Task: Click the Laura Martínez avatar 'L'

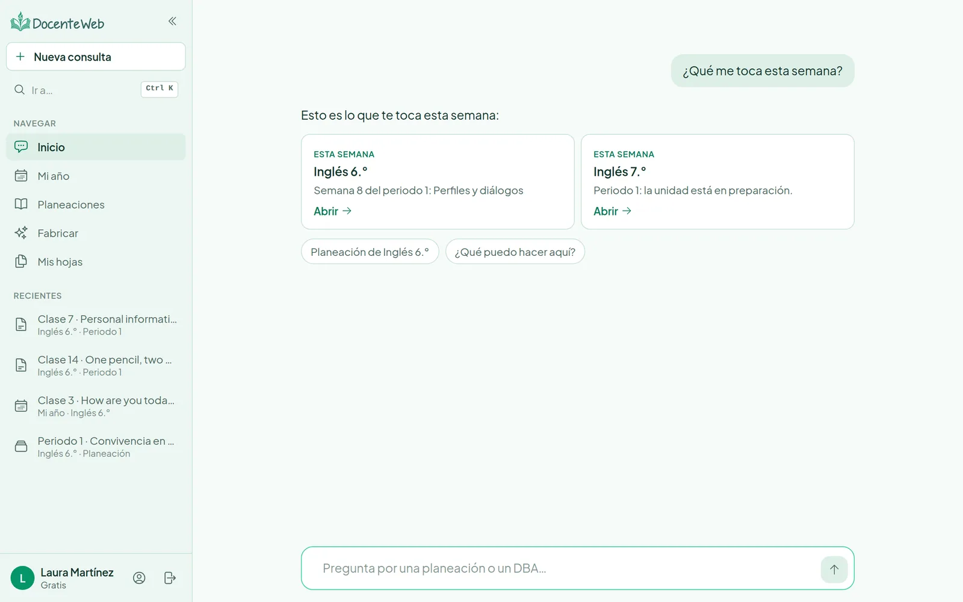Action: point(23,578)
